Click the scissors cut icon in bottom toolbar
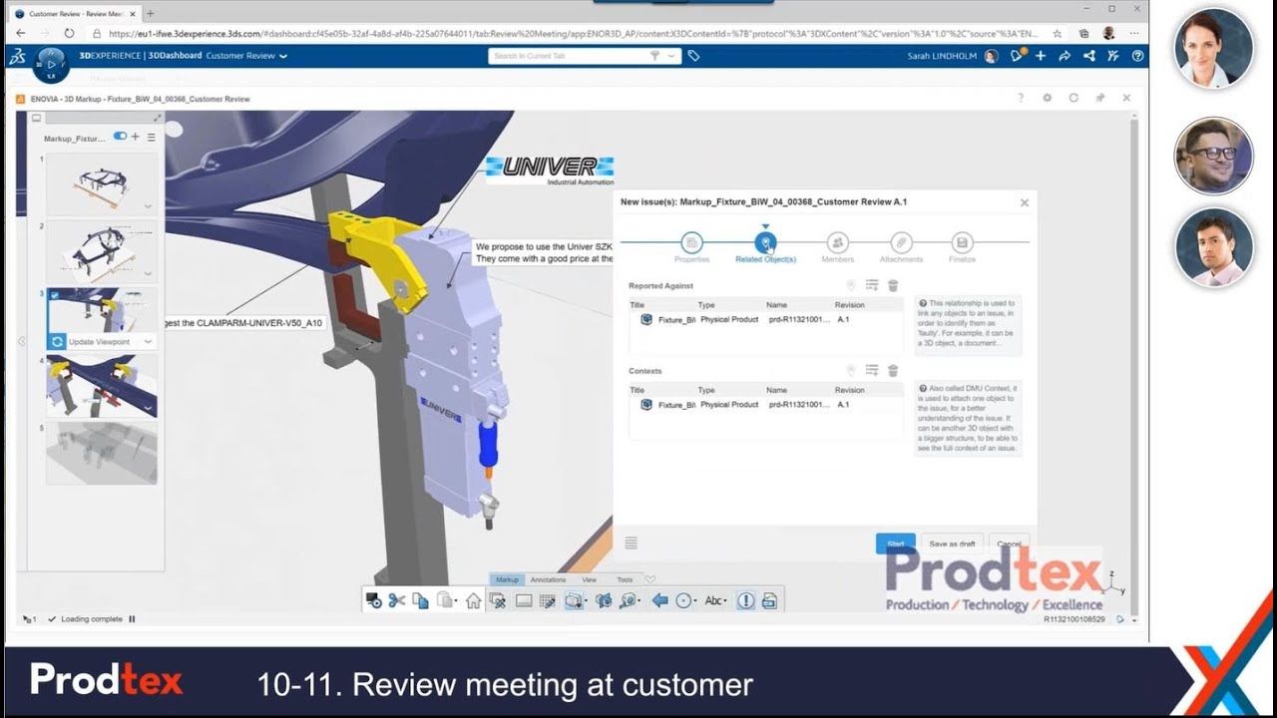 click(x=396, y=600)
